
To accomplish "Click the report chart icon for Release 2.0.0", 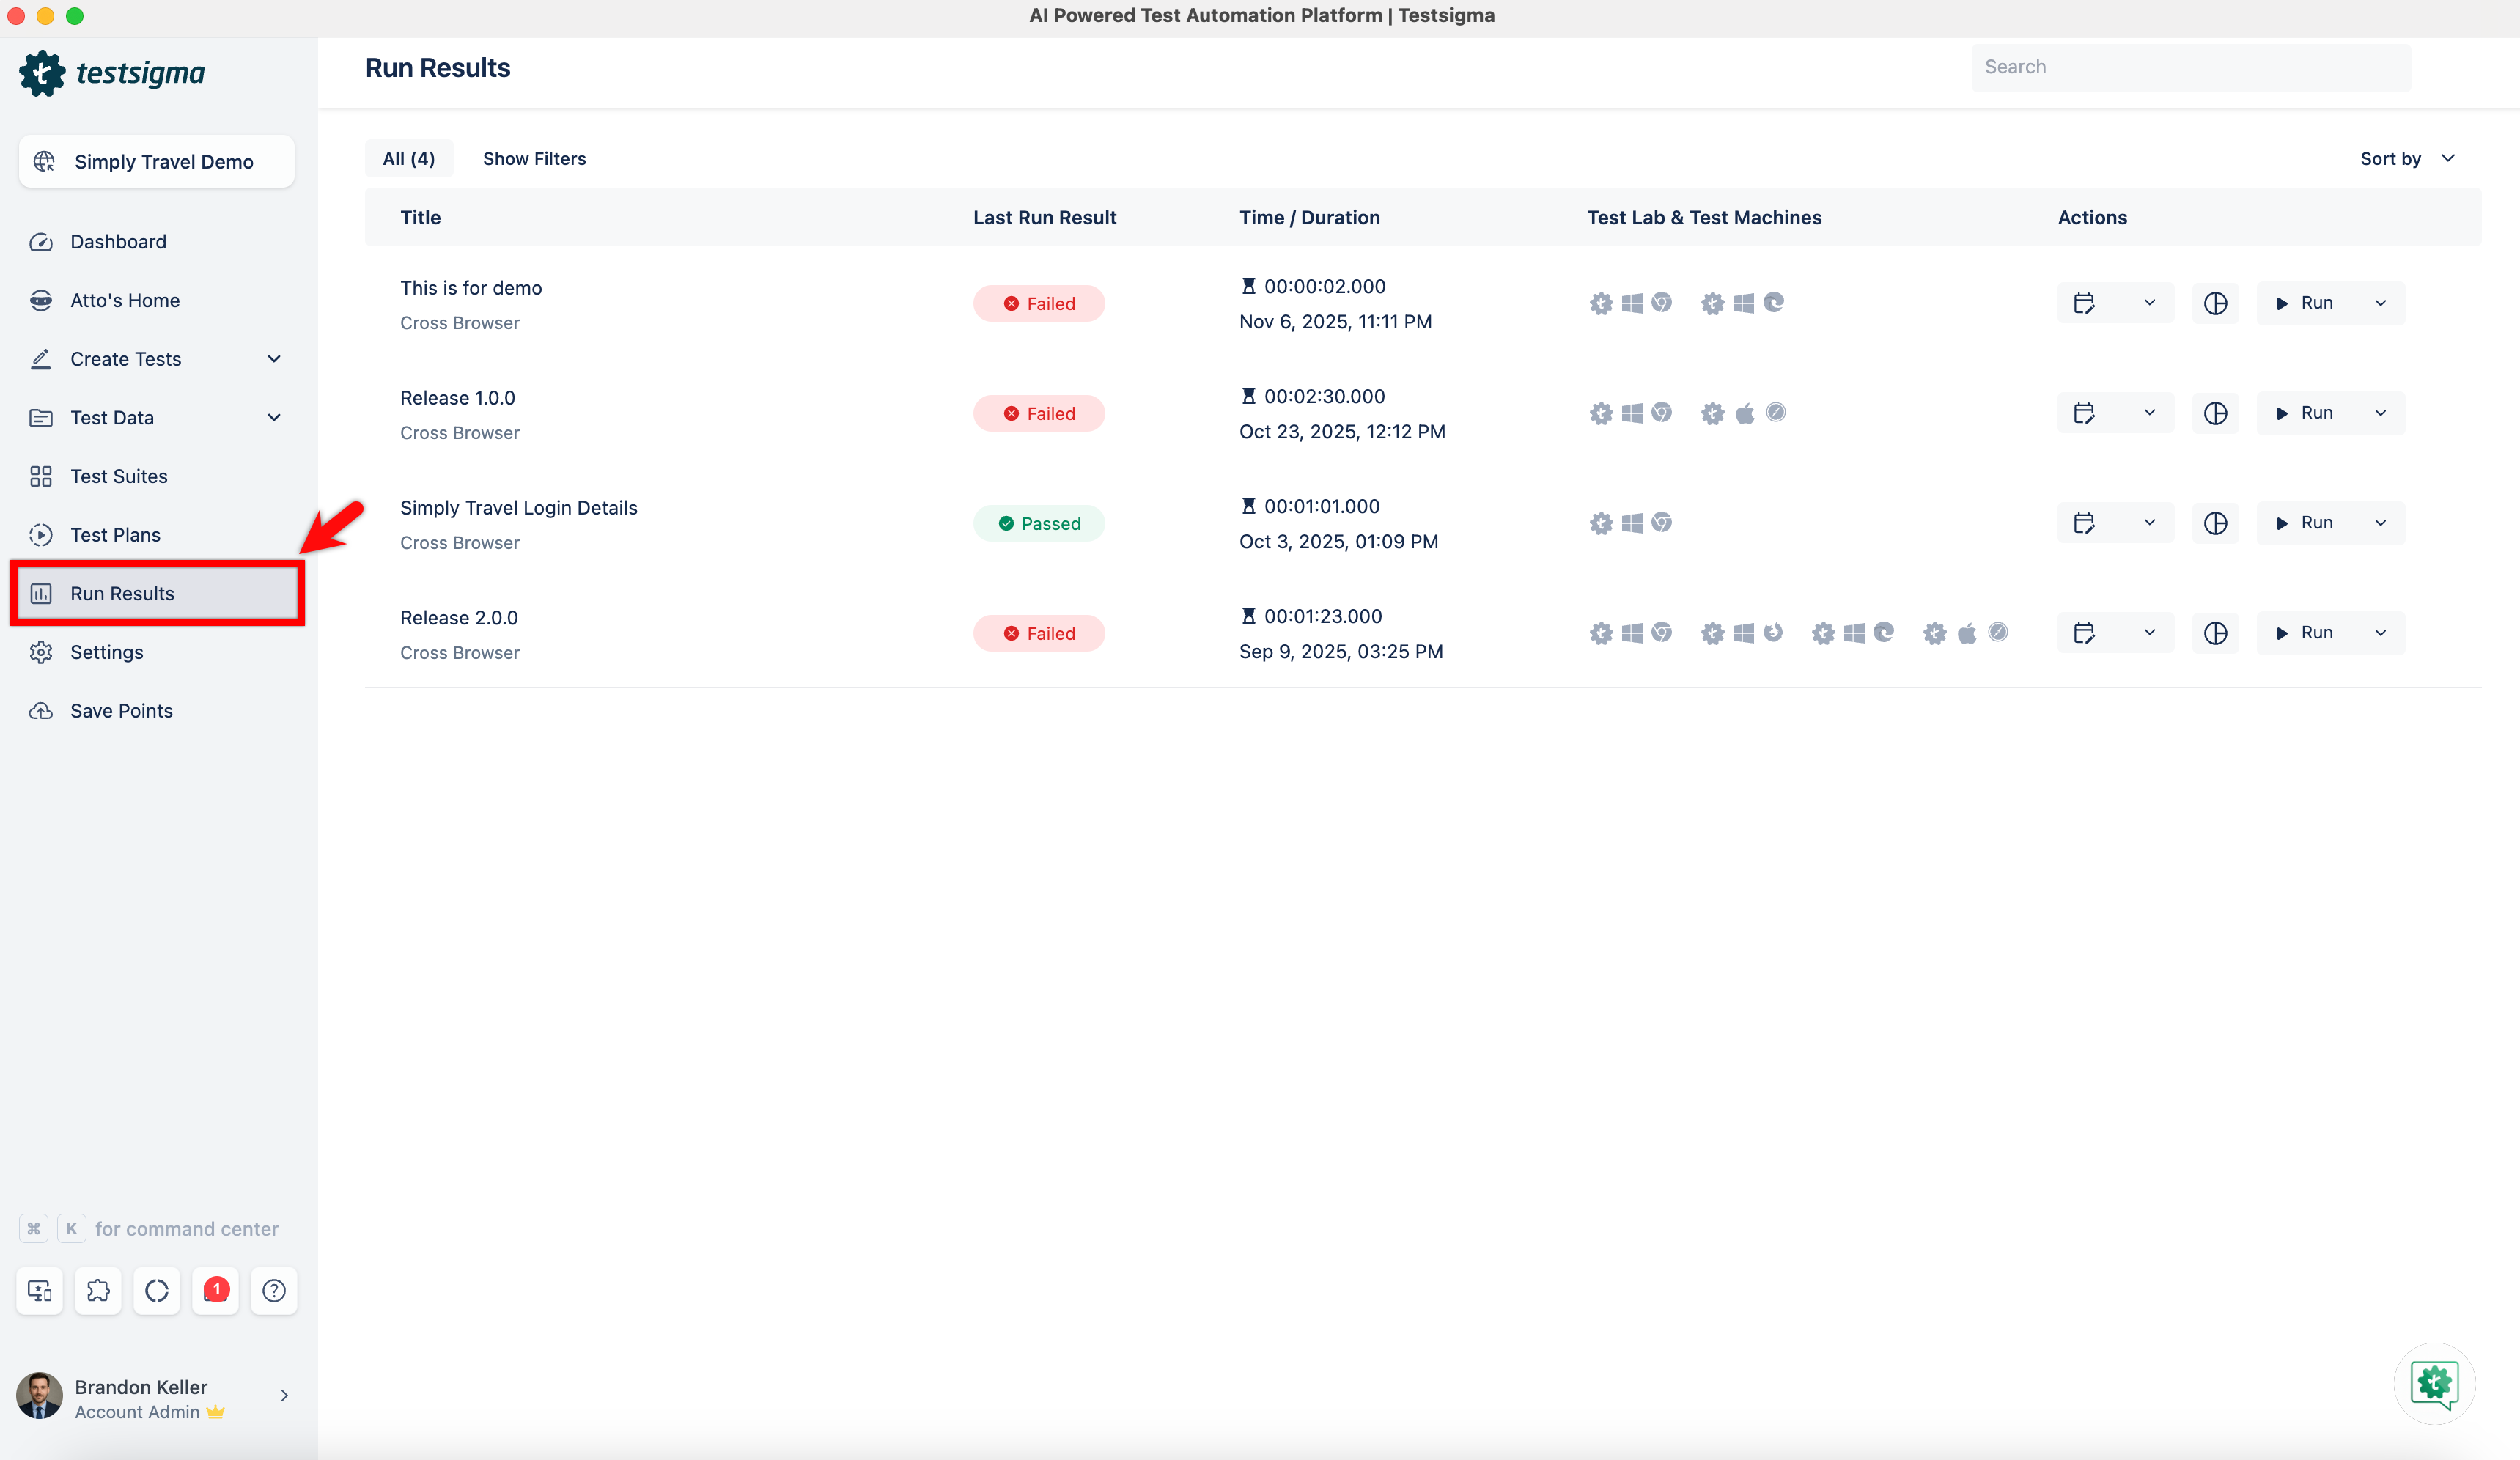I will click(x=2215, y=633).
